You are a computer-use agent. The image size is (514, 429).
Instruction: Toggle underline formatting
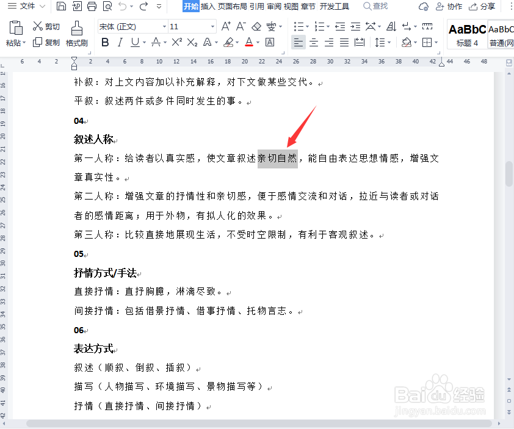[134, 43]
